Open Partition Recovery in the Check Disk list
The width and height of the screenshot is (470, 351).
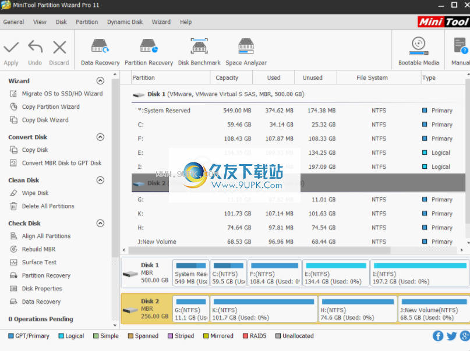(x=46, y=275)
